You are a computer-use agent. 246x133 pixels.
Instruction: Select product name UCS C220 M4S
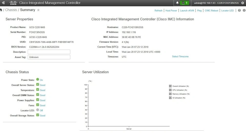(37, 27)
